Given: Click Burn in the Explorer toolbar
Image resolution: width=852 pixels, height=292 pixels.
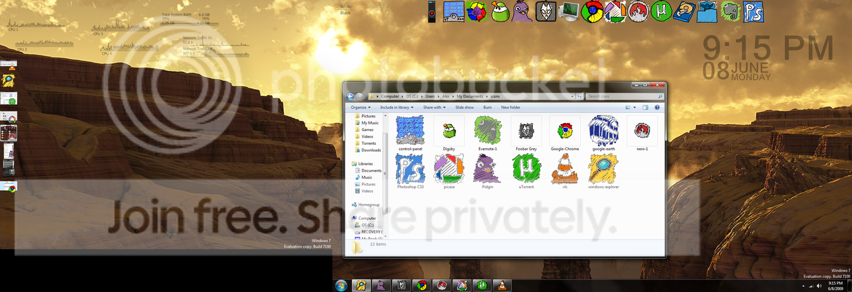Looking at the screenshot, I should [487, 107].
